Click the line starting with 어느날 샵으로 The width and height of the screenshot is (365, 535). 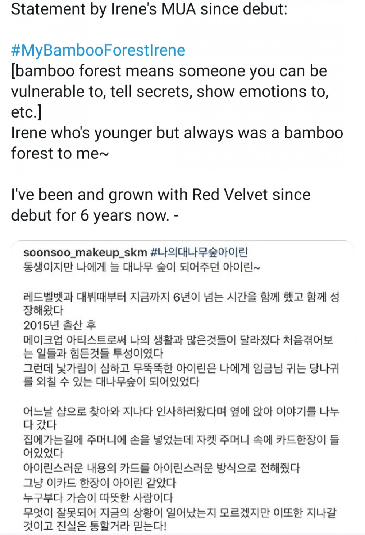click(181, 418)
